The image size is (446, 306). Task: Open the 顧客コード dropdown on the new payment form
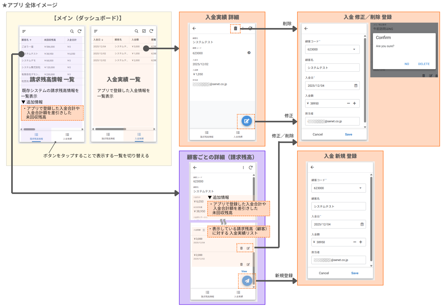coord(360,188)
